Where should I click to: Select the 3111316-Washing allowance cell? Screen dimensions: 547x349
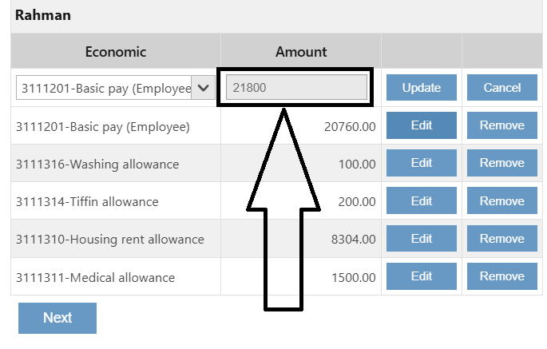pos(97,165)
